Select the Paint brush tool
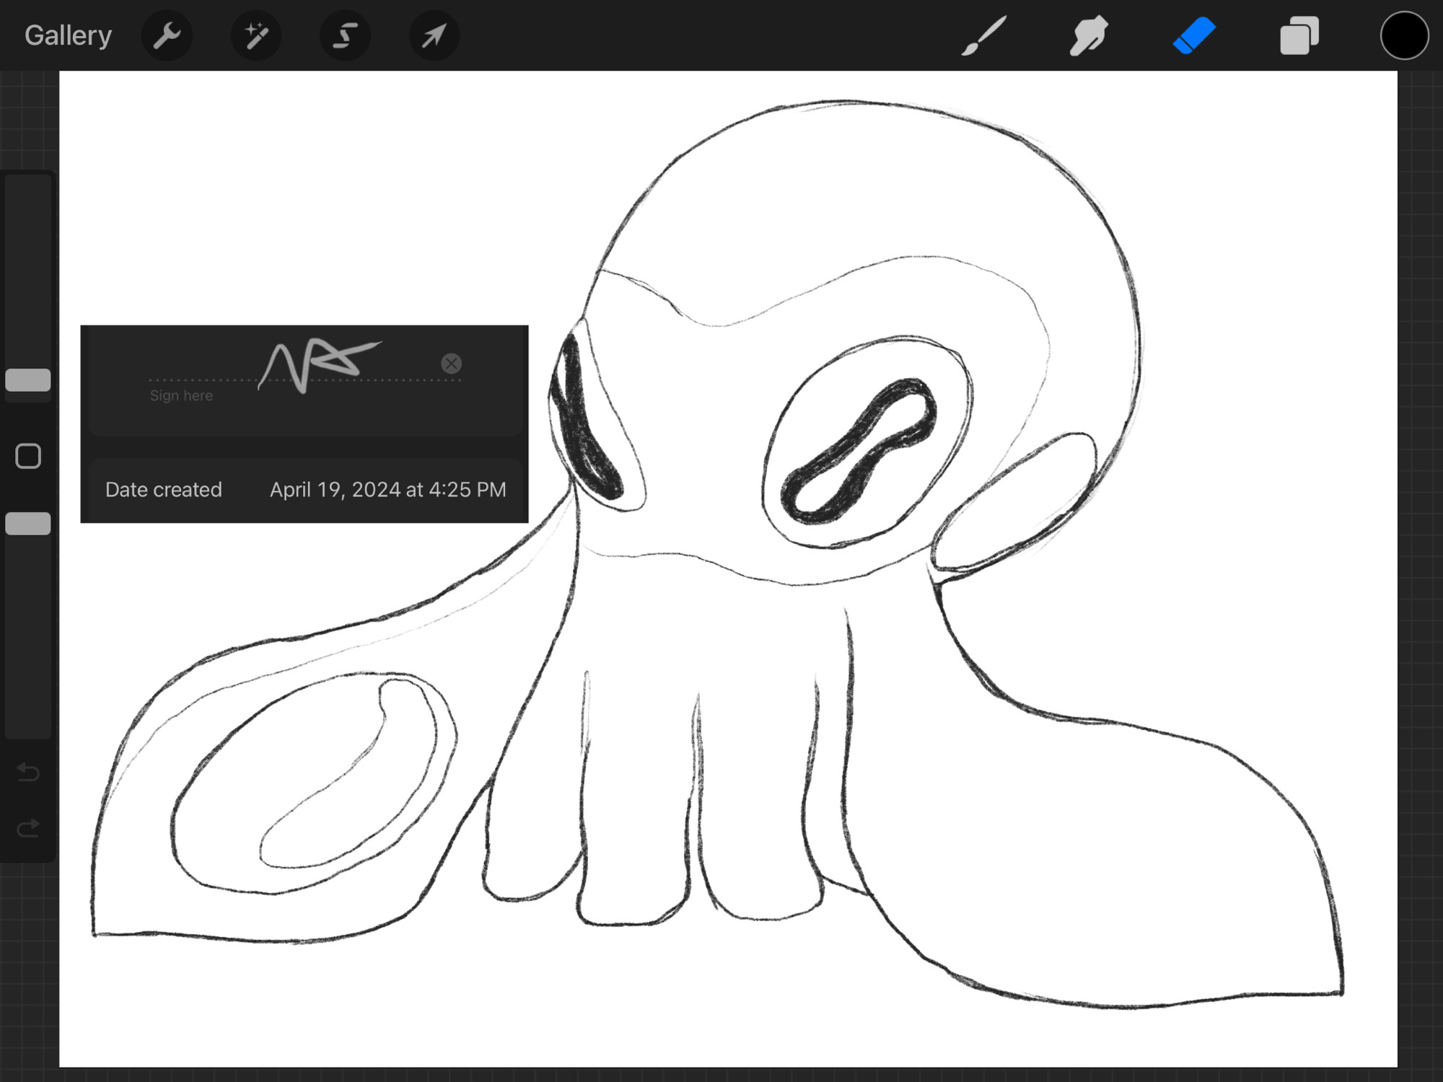The height and width of the screenshot is (1082, 1443). coord(984,35)
